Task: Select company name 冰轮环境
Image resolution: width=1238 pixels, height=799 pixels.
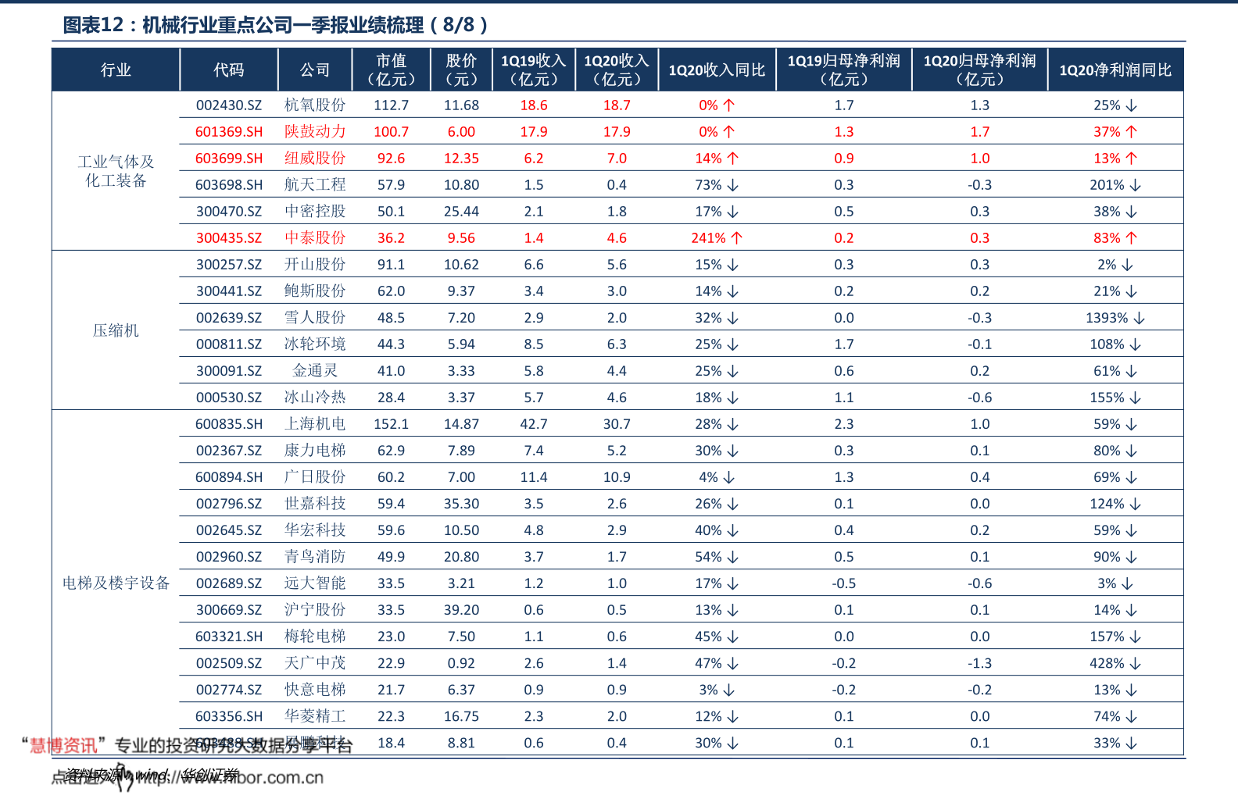Action: 315,344
